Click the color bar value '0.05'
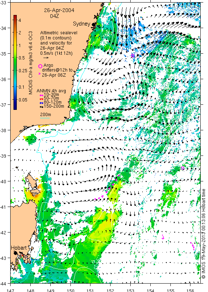This screenshot has height=292, width=208. [23, 100]
